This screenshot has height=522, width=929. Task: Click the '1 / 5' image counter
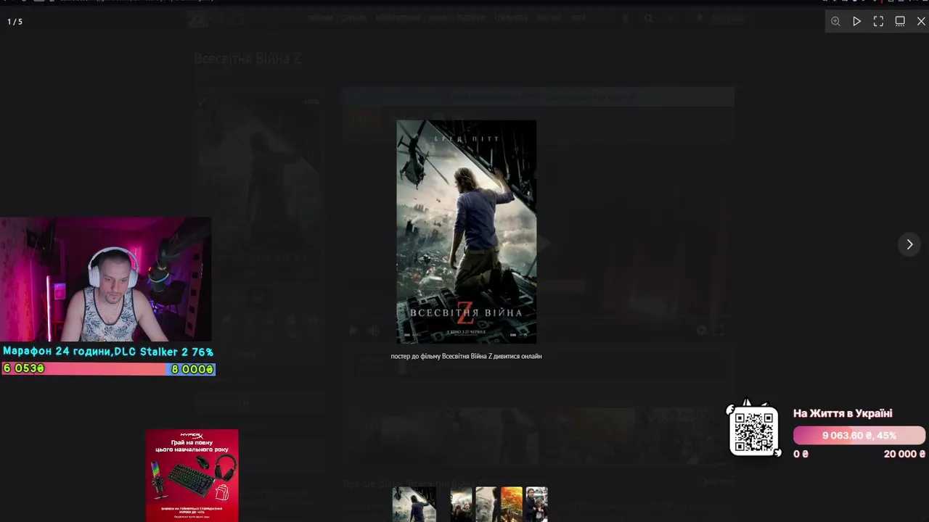coord(15,22)
